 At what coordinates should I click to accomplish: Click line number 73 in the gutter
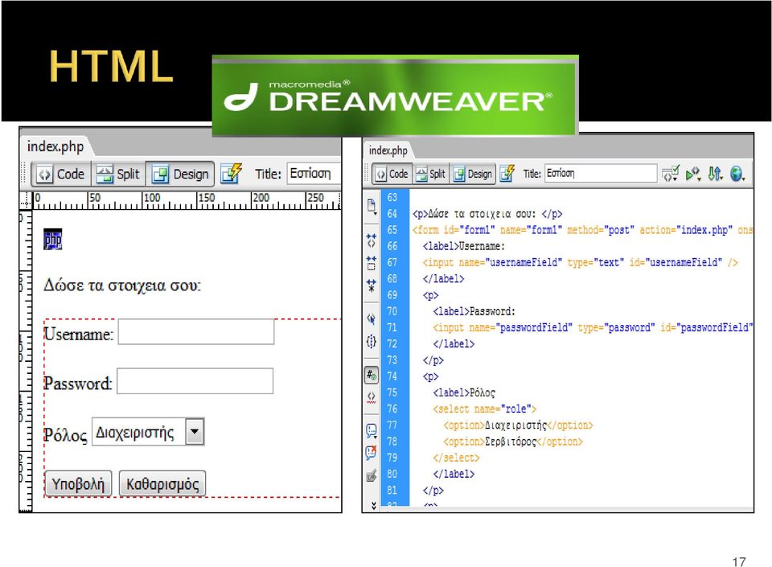click(x=392, y=360)
